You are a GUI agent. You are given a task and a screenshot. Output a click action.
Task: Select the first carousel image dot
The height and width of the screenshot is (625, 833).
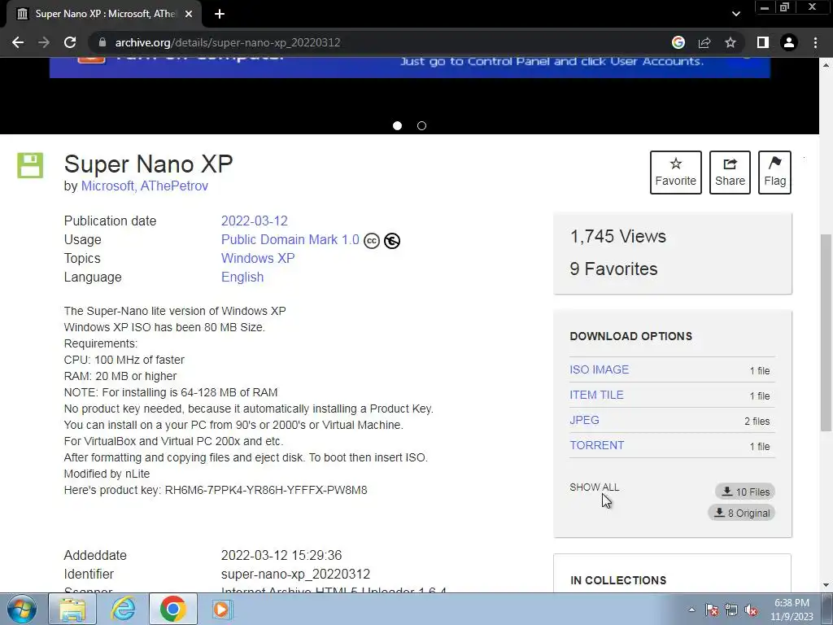pos(397,126)
